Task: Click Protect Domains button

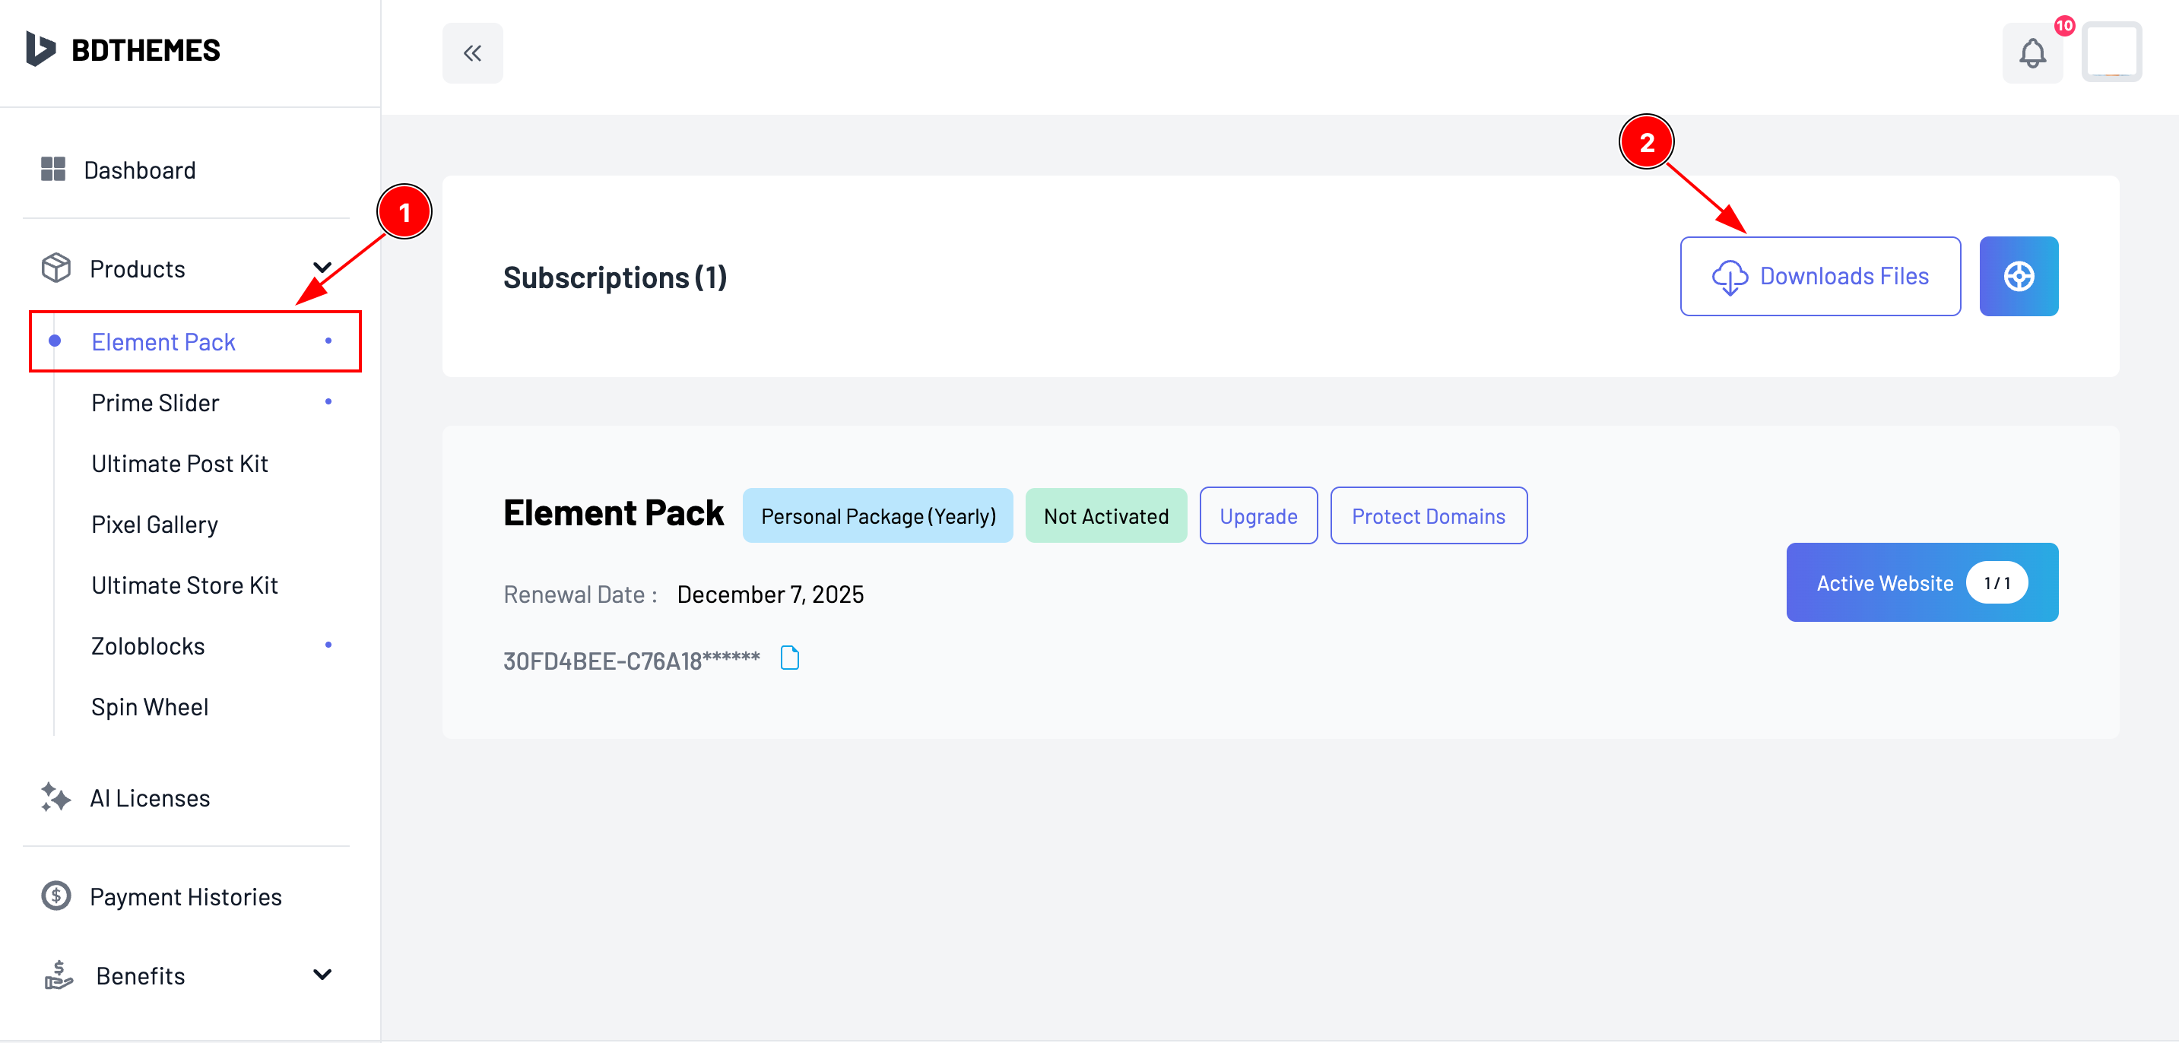Action: [1429, 515]
